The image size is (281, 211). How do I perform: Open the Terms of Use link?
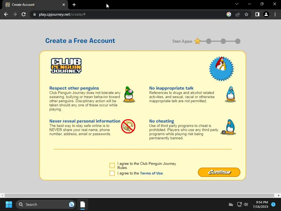click(x=151, y=173)
